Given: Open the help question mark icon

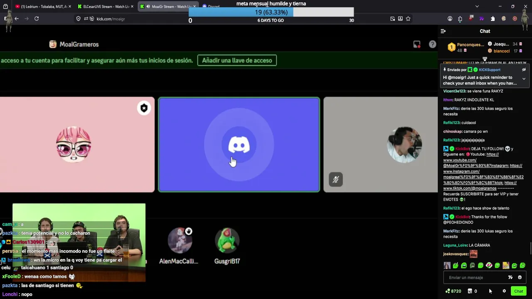Looking at the screenshot, I should click(432, 44).
